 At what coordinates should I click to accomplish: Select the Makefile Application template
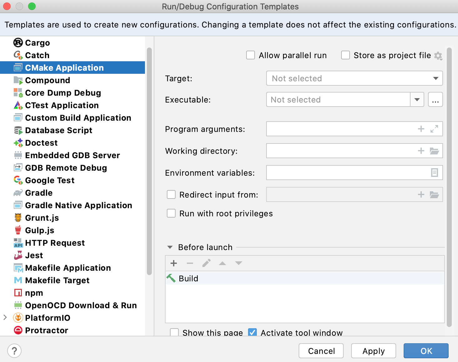[68, 268]
